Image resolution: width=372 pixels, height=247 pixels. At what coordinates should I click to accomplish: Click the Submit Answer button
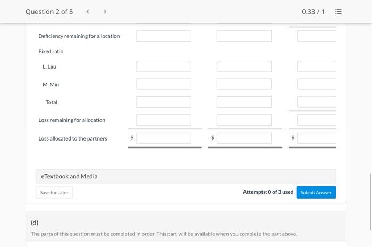pyautogui.click(x=316, y=192)
